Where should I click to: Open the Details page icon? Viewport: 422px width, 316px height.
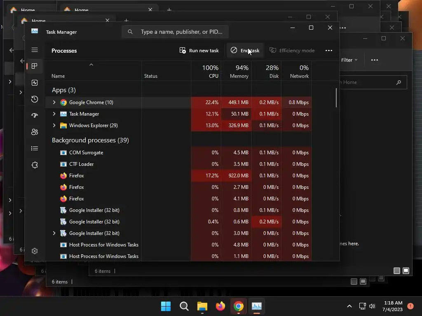35,148
